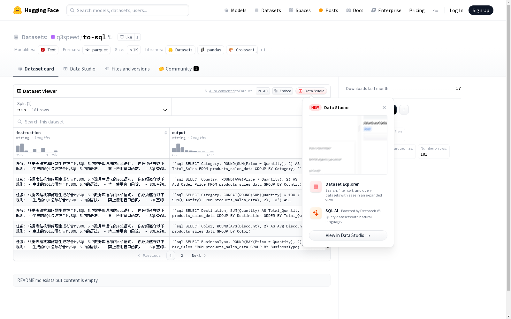
Task: Select the row with CONCAT(ROUND(SUM(Quantity) query
Action: [x=158, y=197]
